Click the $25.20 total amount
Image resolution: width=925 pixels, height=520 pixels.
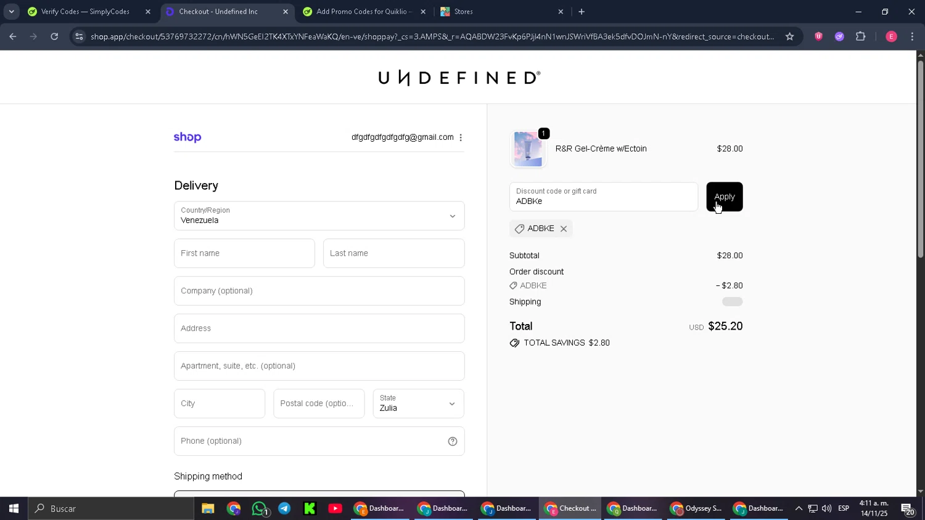coord(725,326)
